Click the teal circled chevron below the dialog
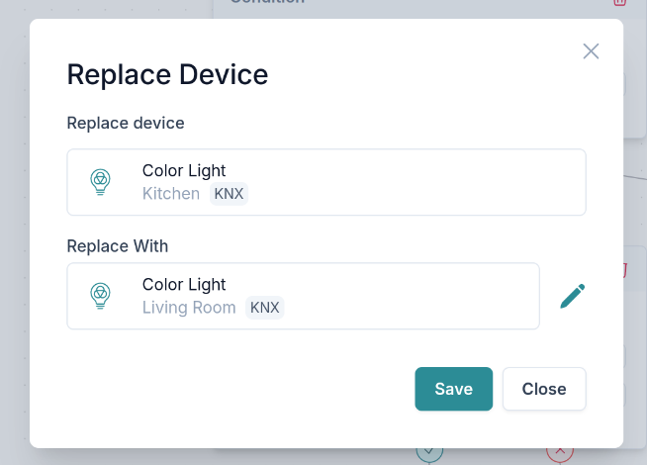 point(428,453)
